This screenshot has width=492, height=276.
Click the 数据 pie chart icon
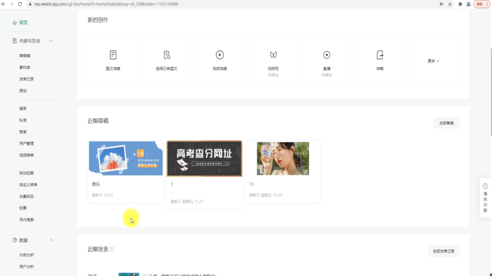click(15, 240)
